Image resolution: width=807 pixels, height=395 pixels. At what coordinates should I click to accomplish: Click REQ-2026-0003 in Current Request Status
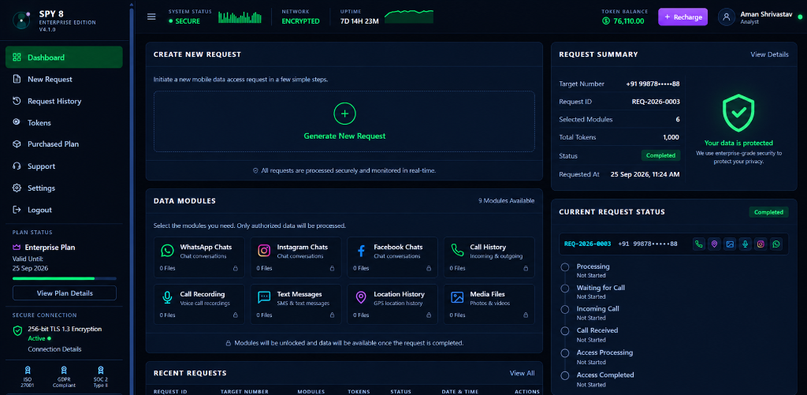tap(587, 244)
